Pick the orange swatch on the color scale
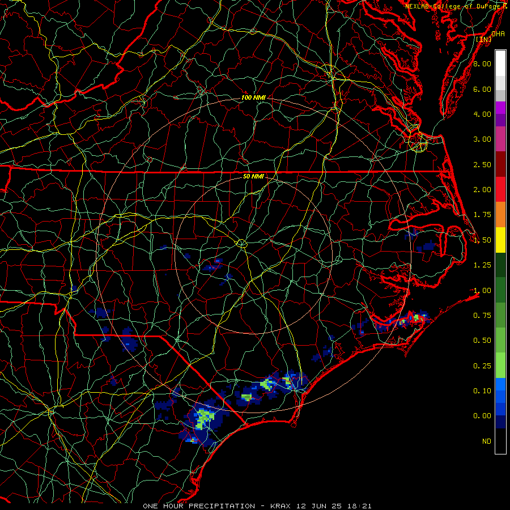Image resolution: width=510 pixels, height=510 pixels. [x=500, y=215]
